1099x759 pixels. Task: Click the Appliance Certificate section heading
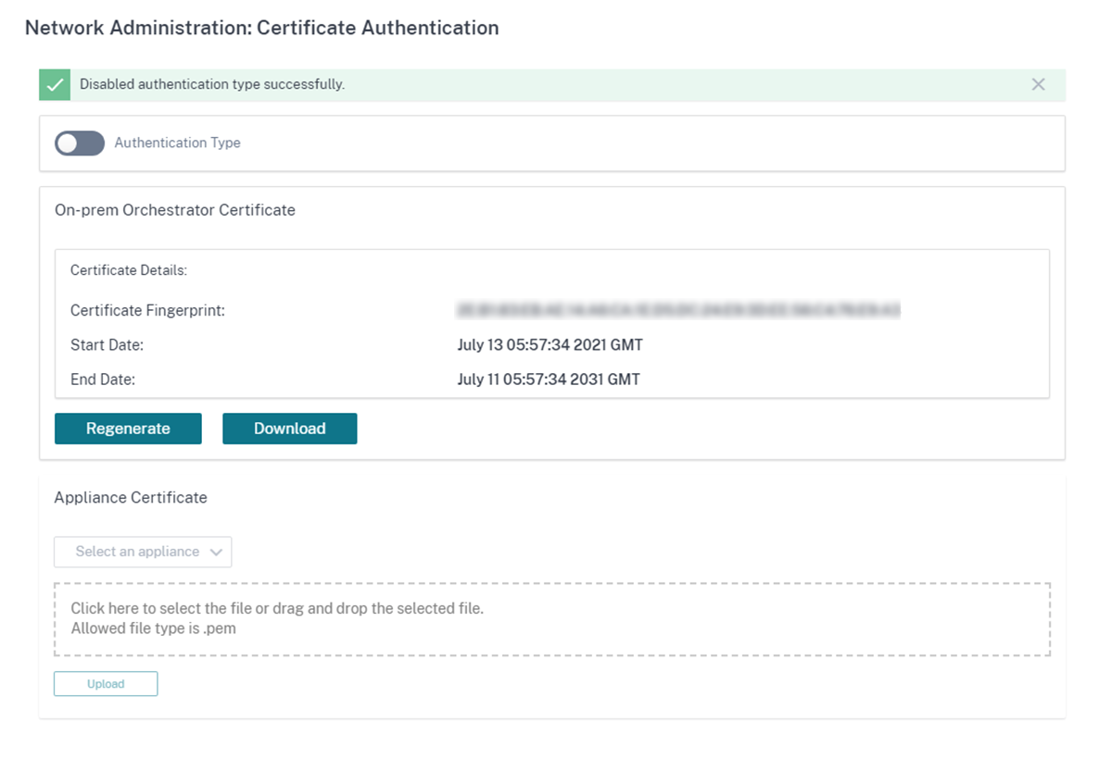[x=131, y=498]
